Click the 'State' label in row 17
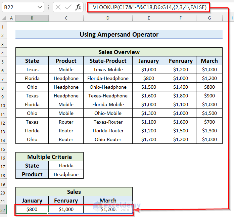The width and height of the screenshot is (234, 217). pyautogui.click(x=32, y=166)
